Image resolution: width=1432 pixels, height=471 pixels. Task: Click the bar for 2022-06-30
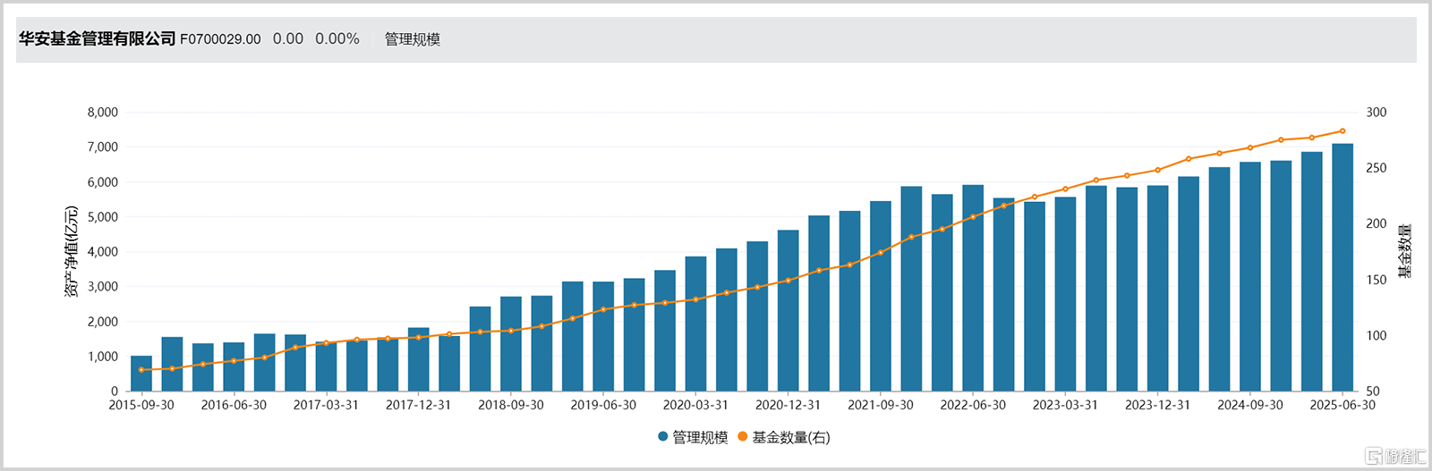pyautogui.click(x=973, y=289)
